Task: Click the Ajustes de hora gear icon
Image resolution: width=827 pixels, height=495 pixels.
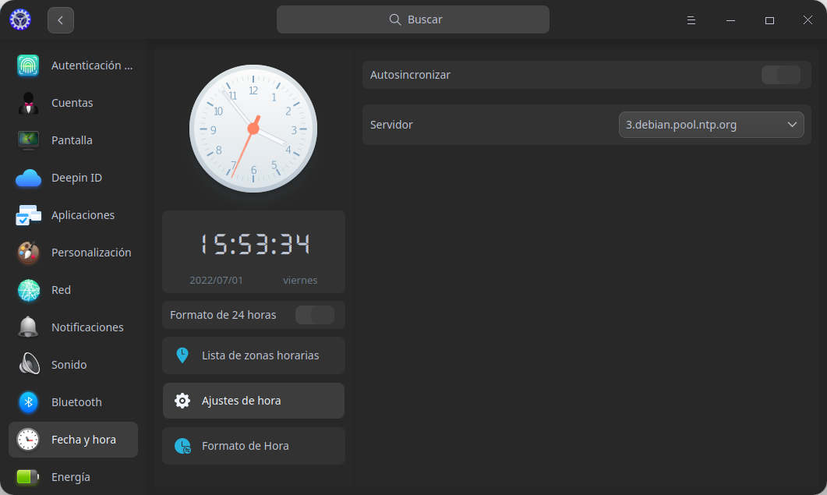Action: click(x=182, y=401)
